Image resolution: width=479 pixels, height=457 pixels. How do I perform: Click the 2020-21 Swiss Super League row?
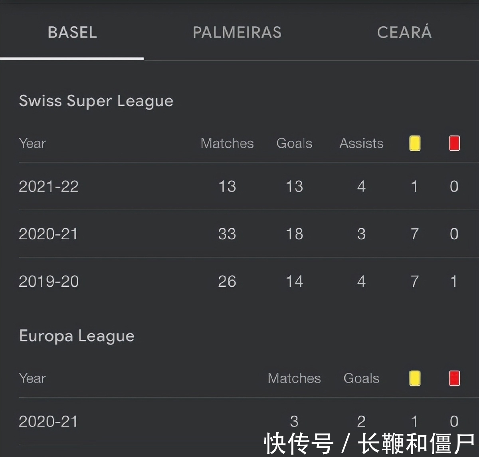[239, 234]
